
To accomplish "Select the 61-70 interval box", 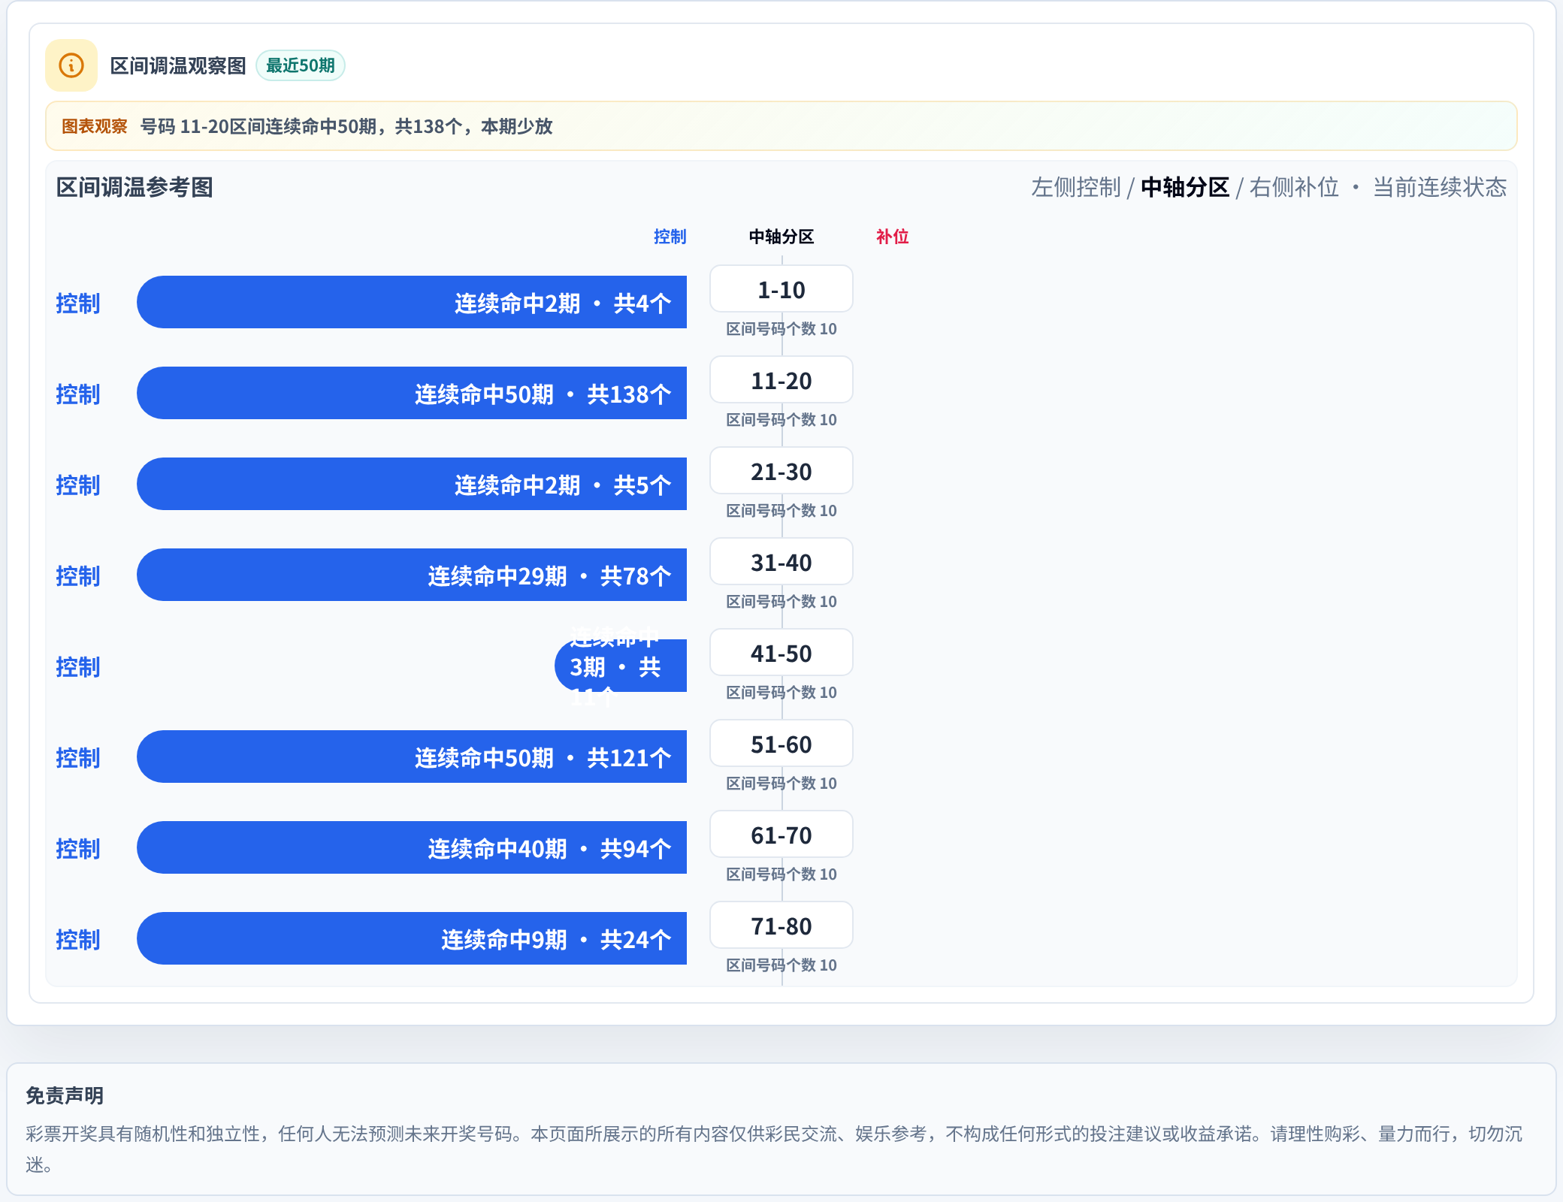I will pos(781,835).
